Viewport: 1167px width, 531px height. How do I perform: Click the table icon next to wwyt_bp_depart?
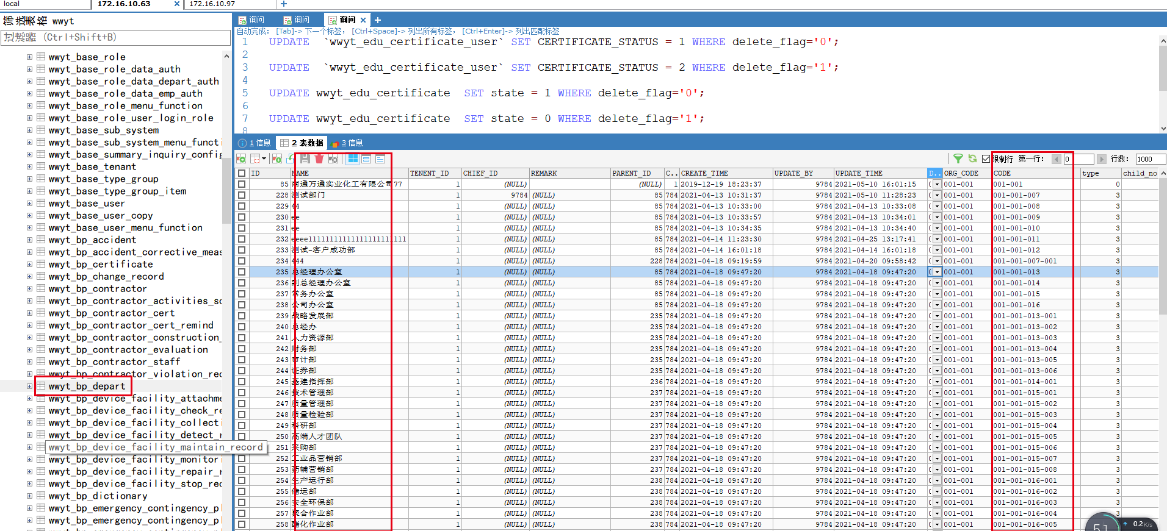pos(41,386)
